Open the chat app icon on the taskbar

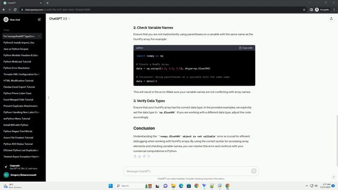pos(165,186)
